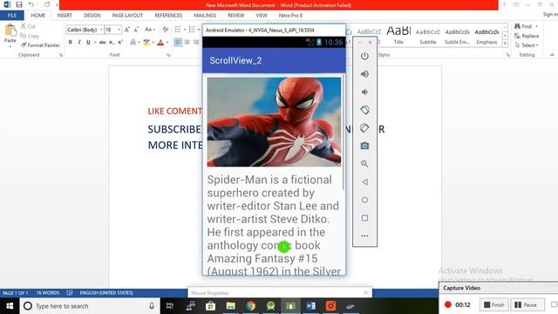Image resolution: width=558 pixels, height=314 pixels.
Task: Click emulator Home circle button
Action: 364,200
